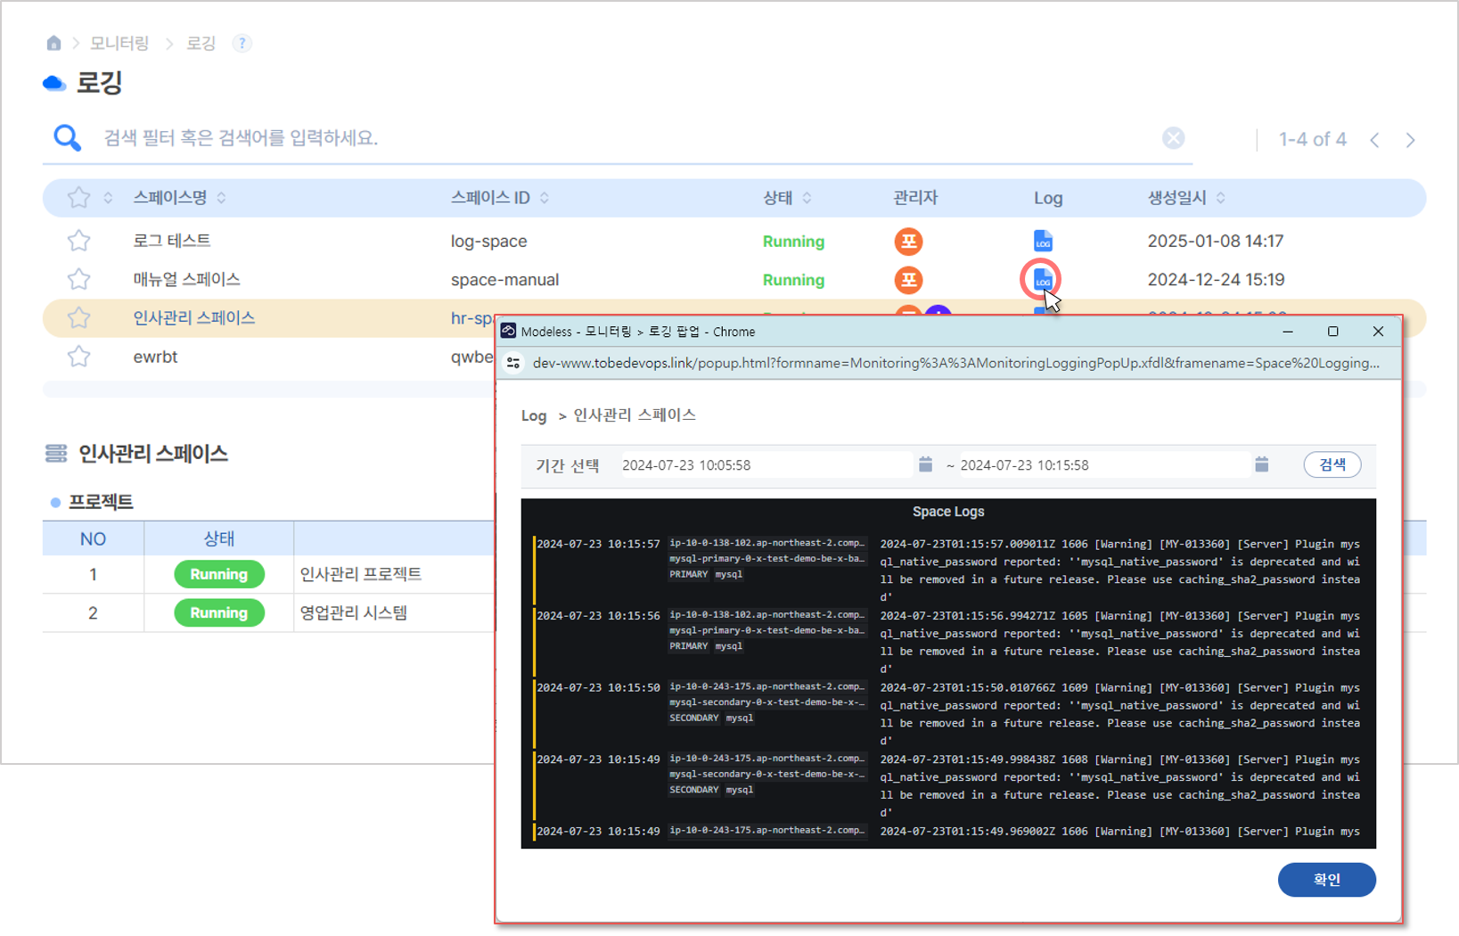Screen dimensions: 1459x936
Task: Select the 영업관리 시스템 project row
Action: pos(354,612)
